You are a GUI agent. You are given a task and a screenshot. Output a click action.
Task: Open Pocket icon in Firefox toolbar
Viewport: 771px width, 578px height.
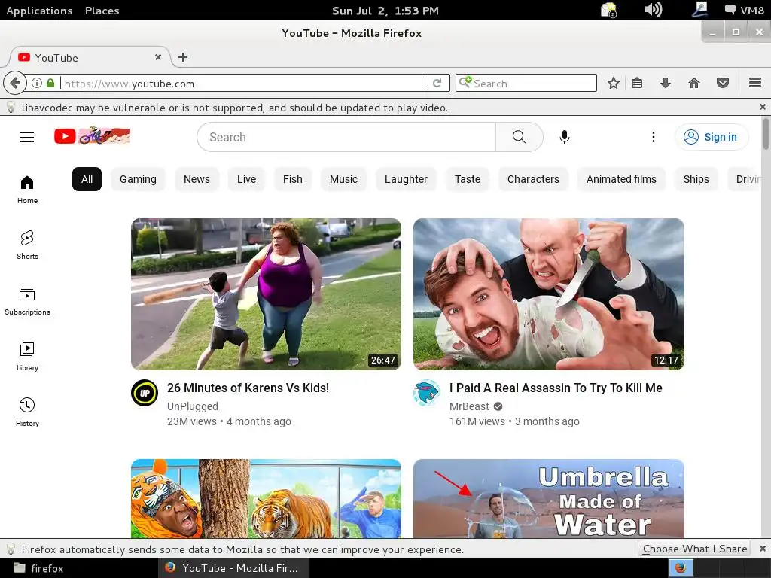tap(722, 83)
